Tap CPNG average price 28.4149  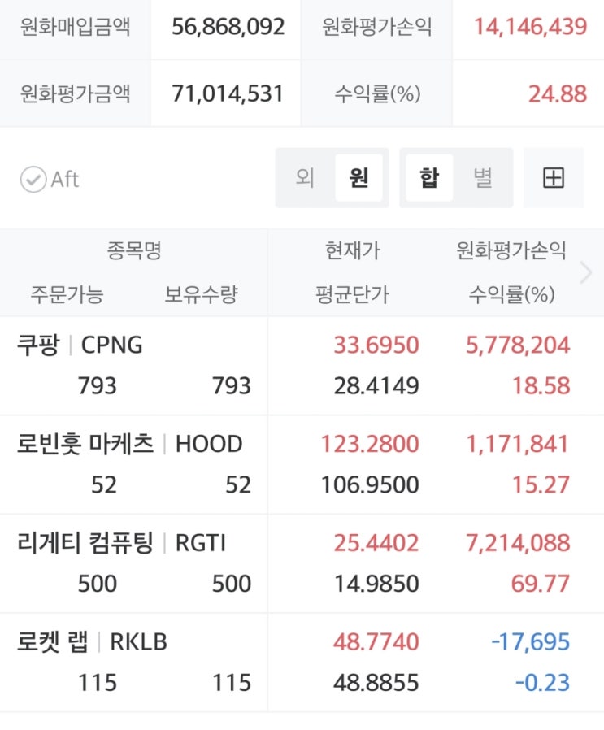[376, 386]
